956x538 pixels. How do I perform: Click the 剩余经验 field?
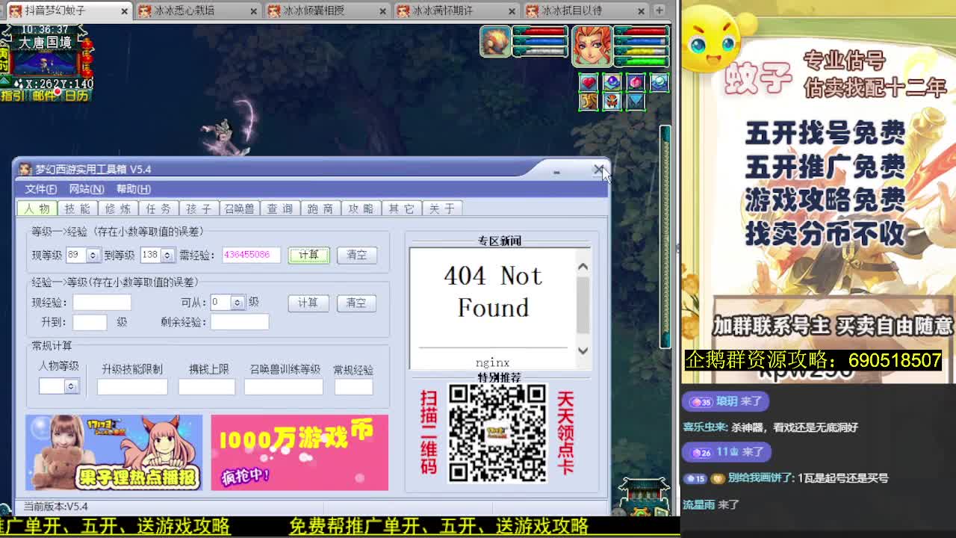click(x=239, y=322)
